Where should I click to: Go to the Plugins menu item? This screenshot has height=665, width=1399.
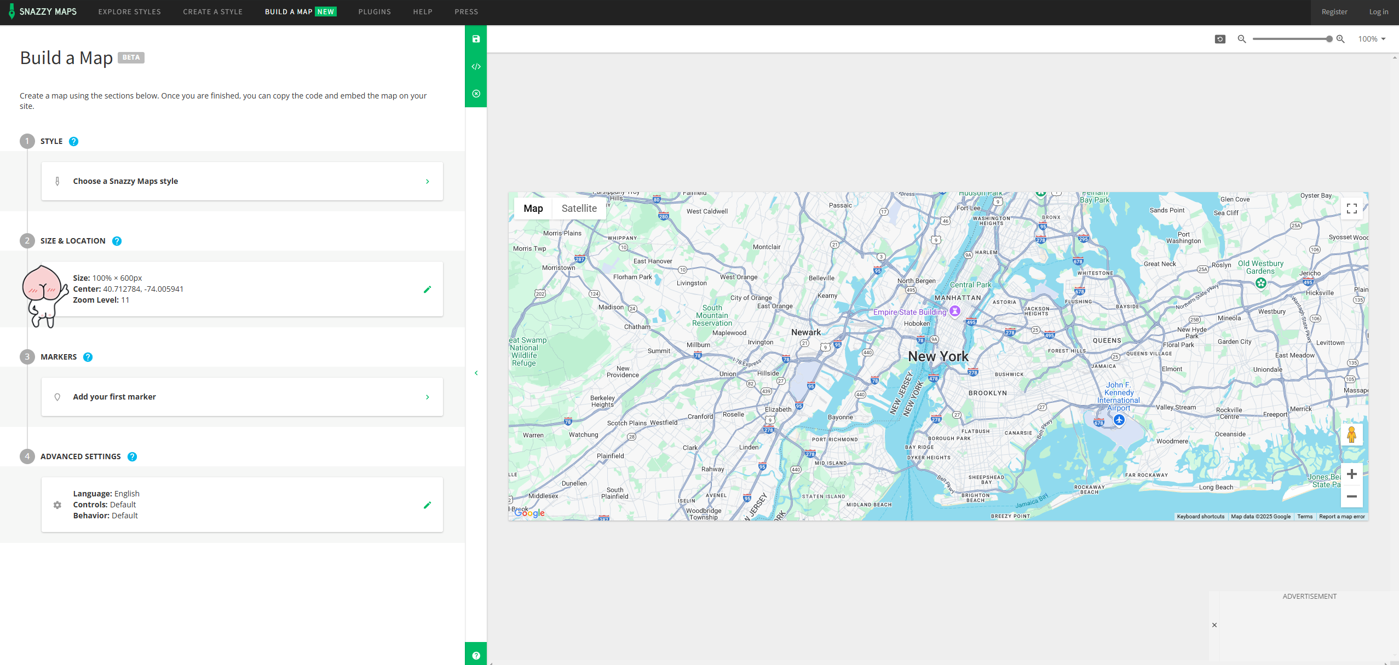click(375, 11)
